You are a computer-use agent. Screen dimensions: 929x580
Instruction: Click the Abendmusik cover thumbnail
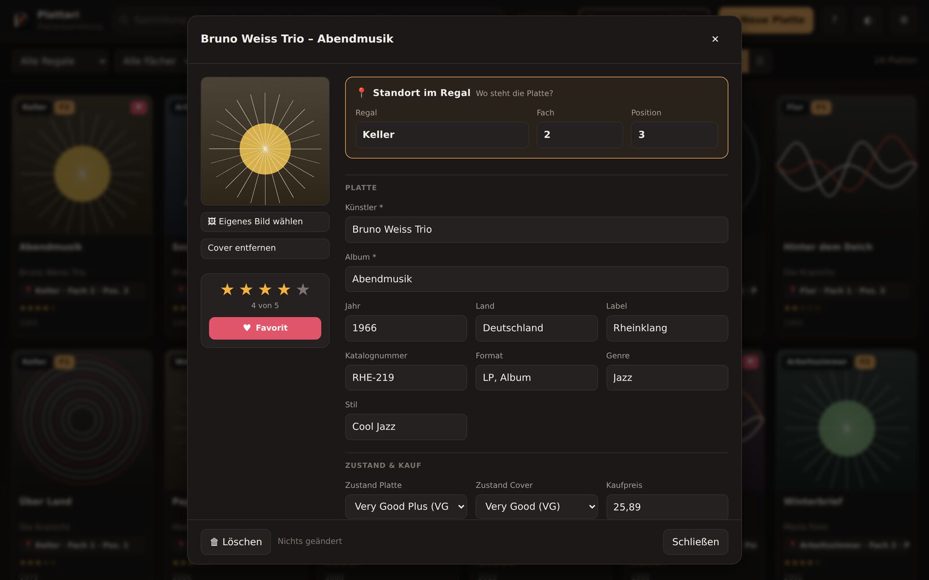[x=265, y=141]
